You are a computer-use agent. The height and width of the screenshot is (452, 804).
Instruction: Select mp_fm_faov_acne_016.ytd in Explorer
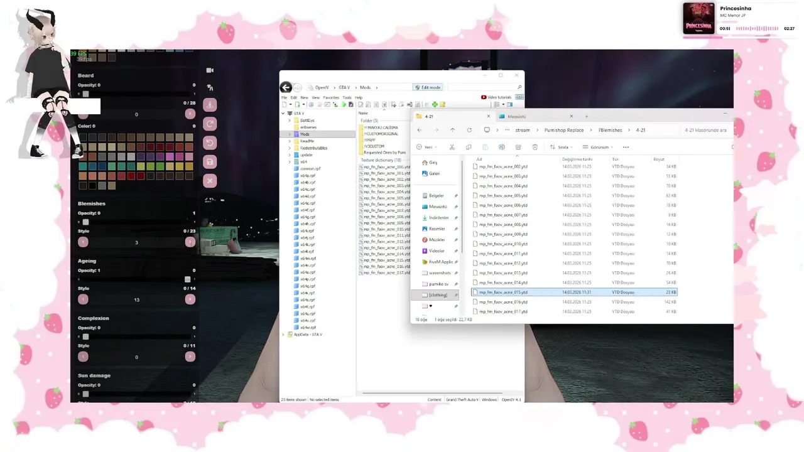coord(574,302)
